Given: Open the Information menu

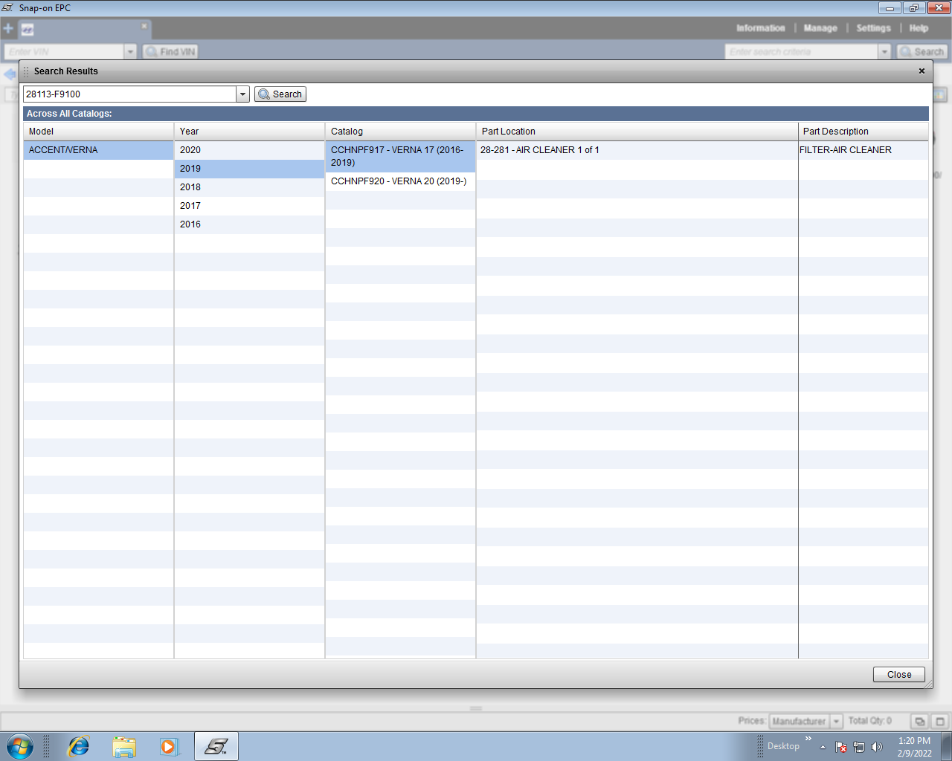Looking at the screenshot, I should point(760,28).
